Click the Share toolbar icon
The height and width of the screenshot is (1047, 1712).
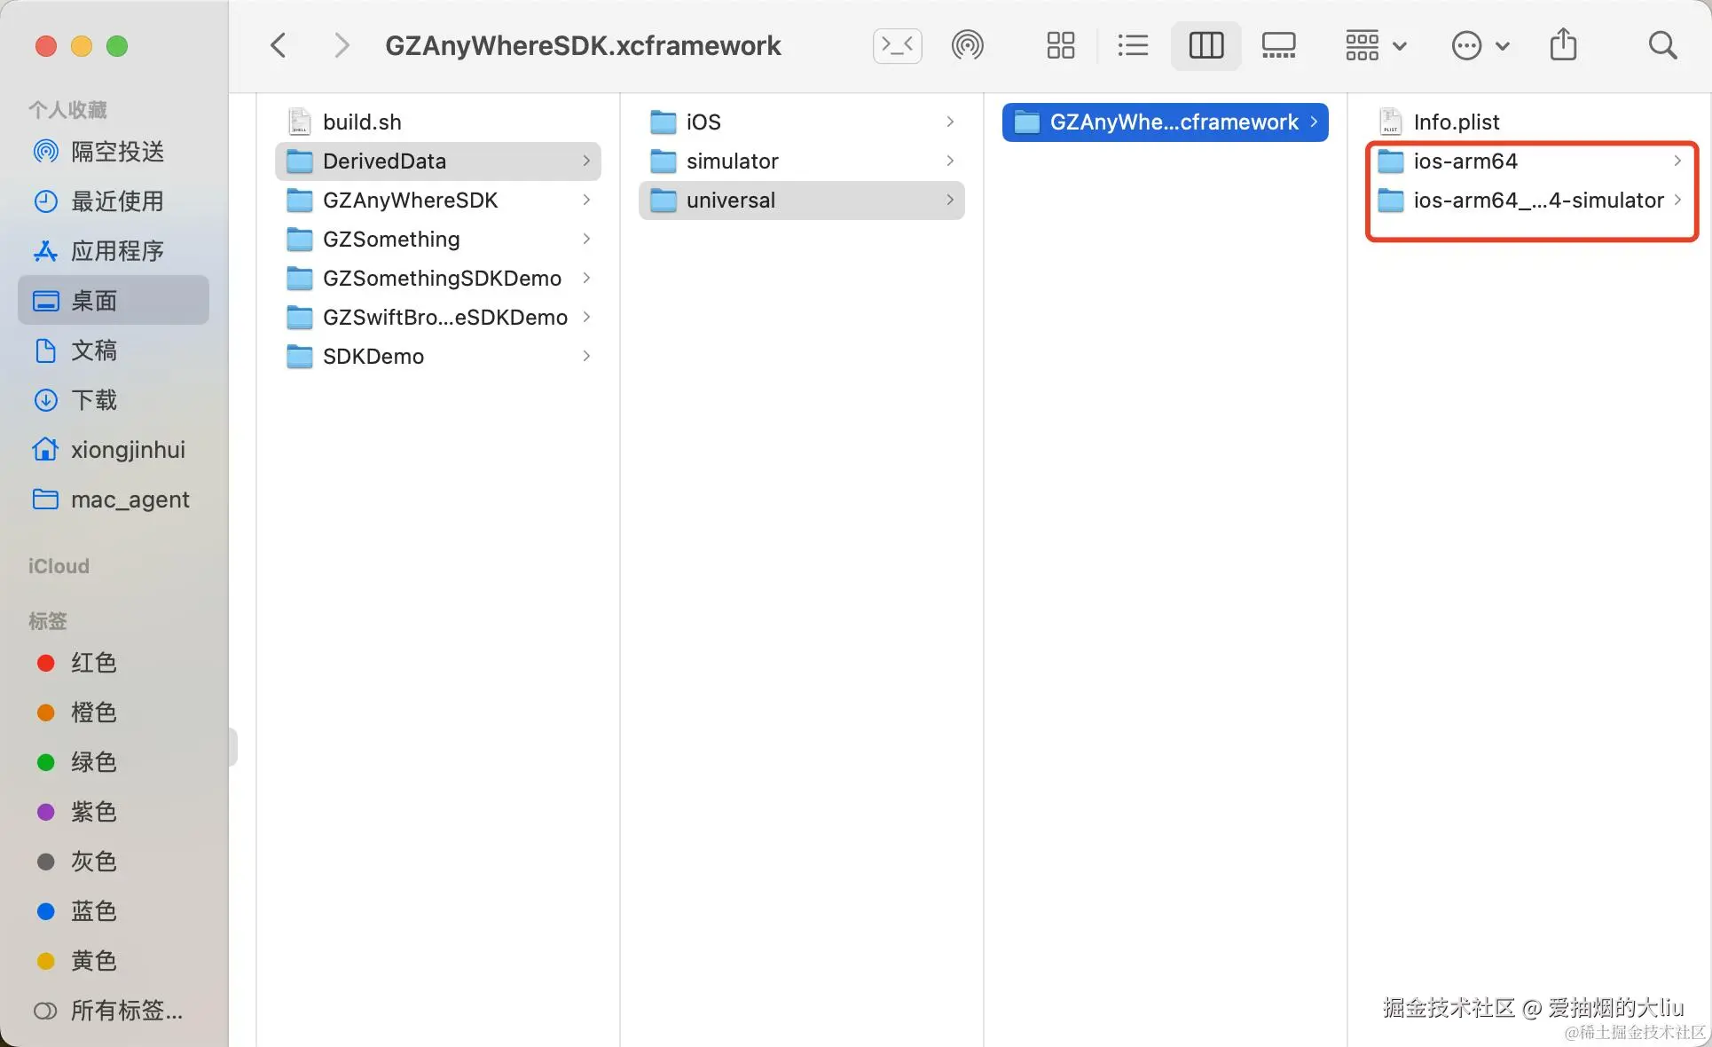[1563, 45]
